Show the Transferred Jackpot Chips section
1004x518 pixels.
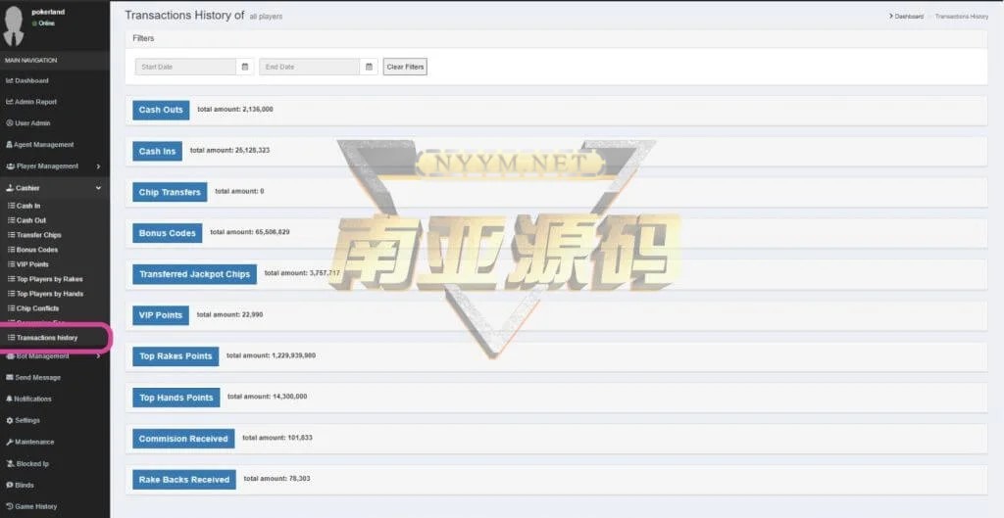[194, 274]
